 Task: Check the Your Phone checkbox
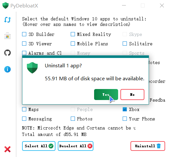pos(125,118)
